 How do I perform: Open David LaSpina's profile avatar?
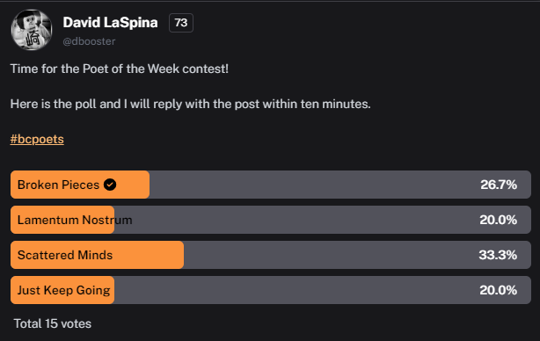point(32,30)
